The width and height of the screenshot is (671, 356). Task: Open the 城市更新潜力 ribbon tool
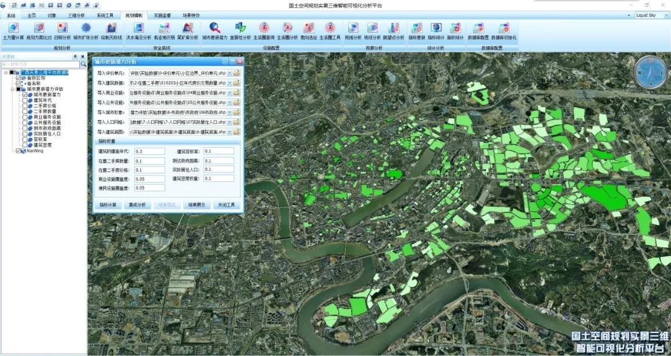click(214, 28)
